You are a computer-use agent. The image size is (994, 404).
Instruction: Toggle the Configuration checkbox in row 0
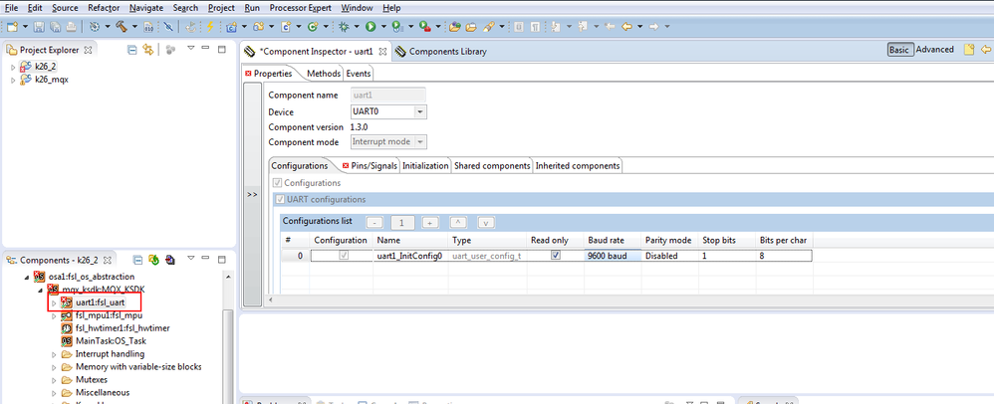click(x=344, y=256)
